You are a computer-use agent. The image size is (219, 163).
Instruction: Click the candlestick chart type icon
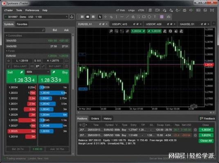[127, 31]
